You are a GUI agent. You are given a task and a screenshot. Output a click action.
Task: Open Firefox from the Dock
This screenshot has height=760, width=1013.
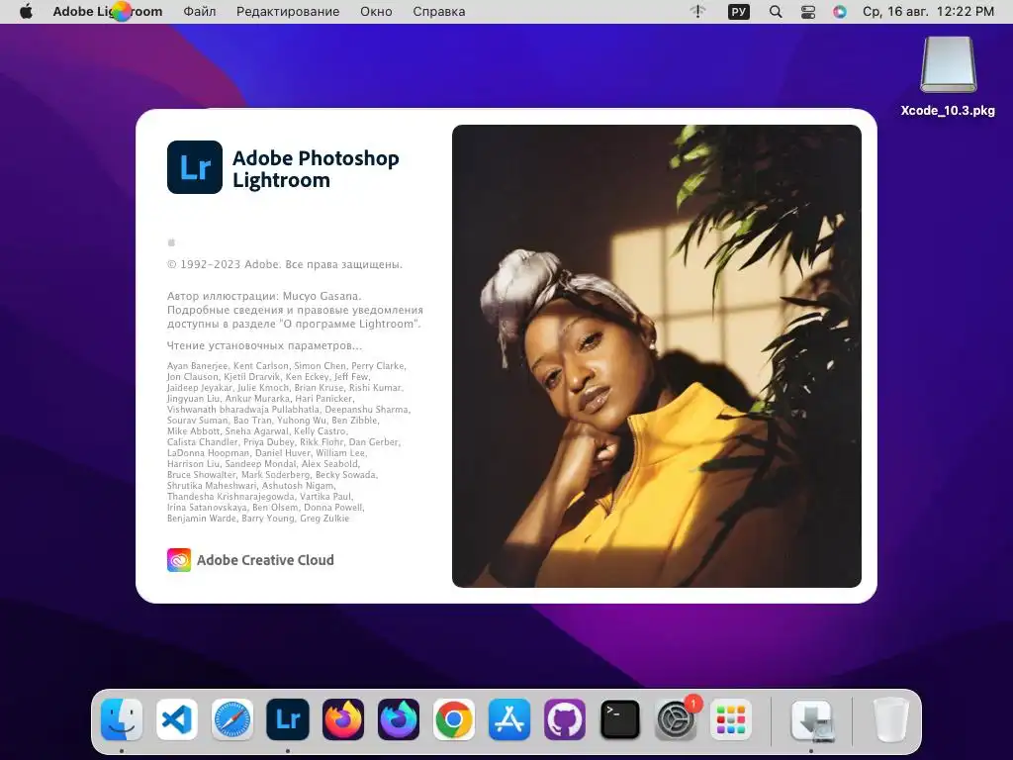[343, 718]
